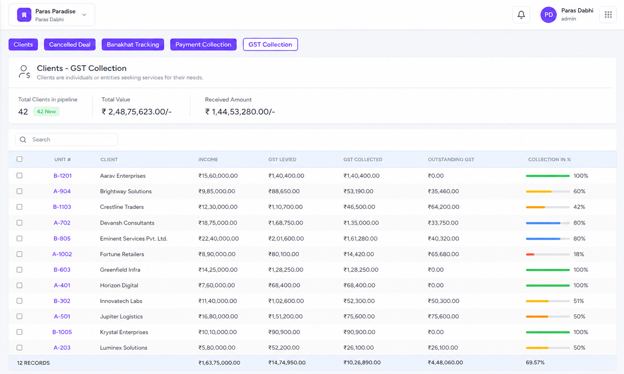
Task: Tick the Fortune Retailers checkbox
Action: point(20,254)
